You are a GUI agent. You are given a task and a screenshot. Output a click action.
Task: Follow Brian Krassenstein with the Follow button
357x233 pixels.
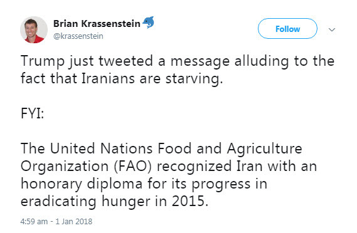[287, 29]
